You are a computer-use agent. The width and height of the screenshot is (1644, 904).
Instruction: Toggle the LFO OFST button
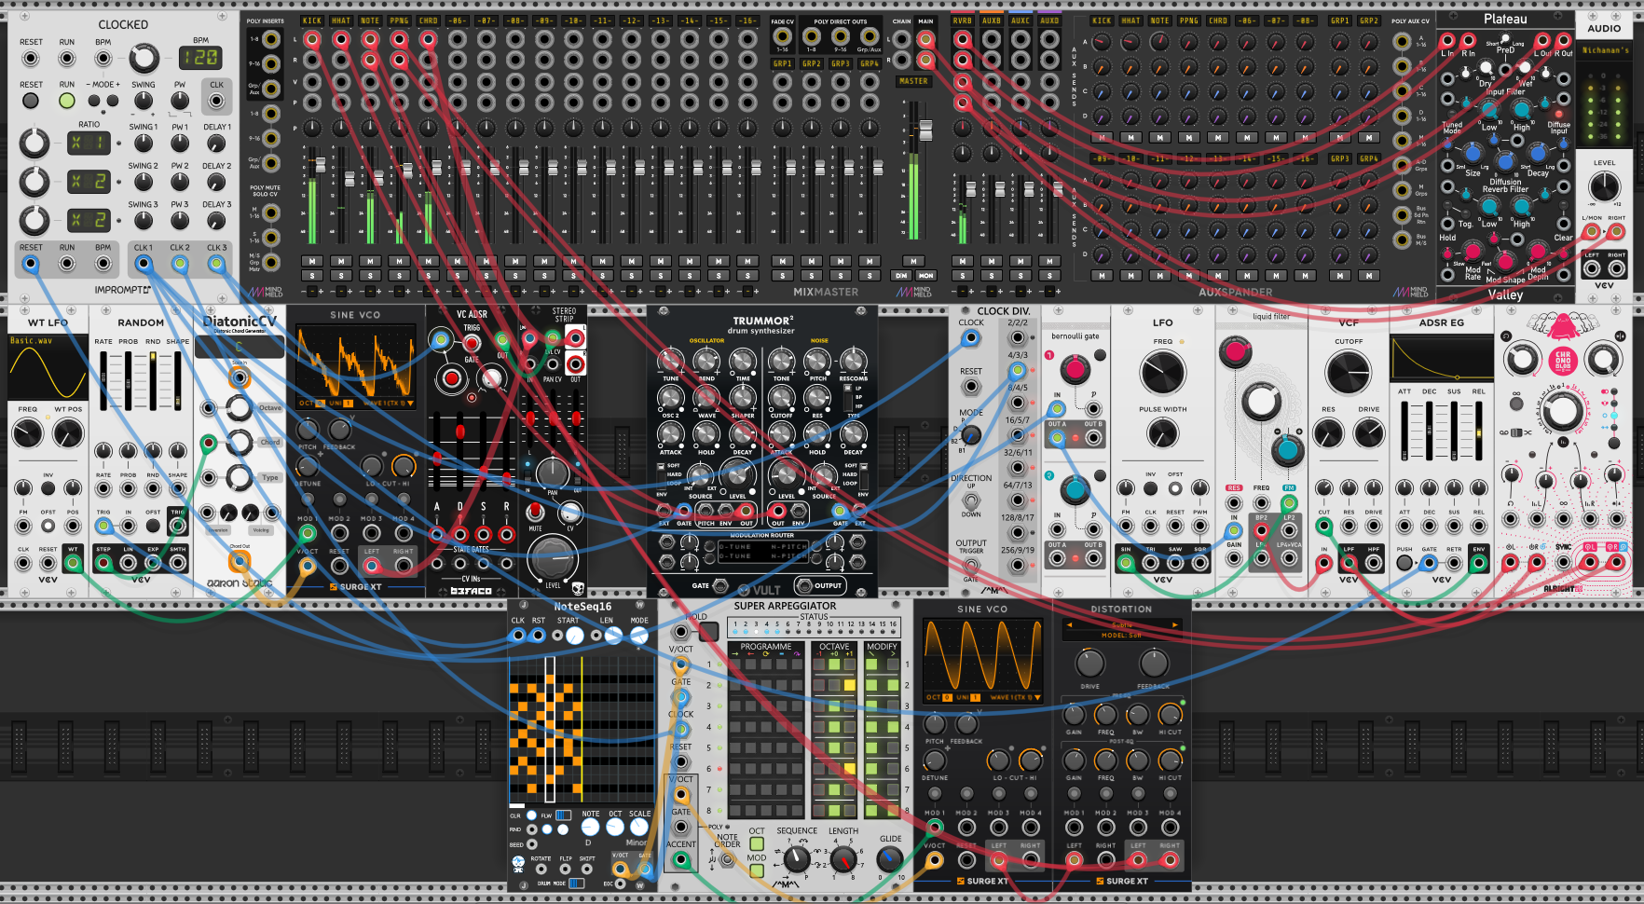[x=1175, y=488]
